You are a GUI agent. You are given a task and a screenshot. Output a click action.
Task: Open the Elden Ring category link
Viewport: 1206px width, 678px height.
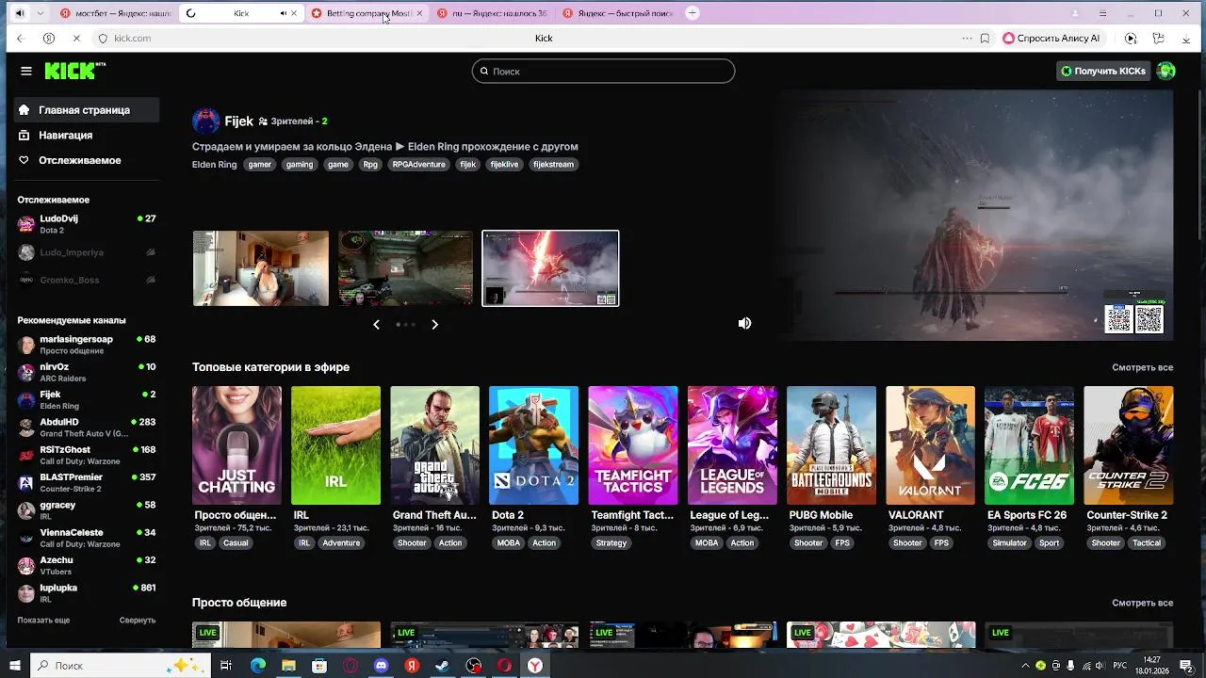215,165
